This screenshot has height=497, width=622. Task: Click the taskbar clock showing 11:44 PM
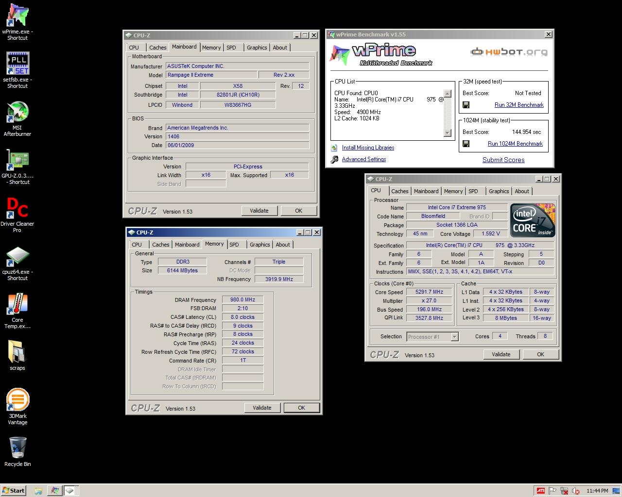[597, 491]
